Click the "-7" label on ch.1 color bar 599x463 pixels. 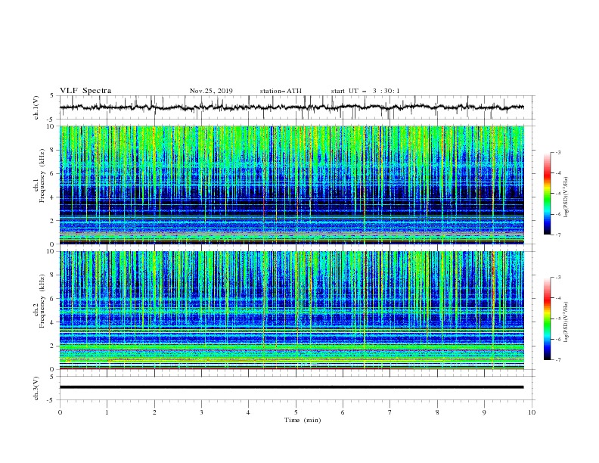coord(557,235)
